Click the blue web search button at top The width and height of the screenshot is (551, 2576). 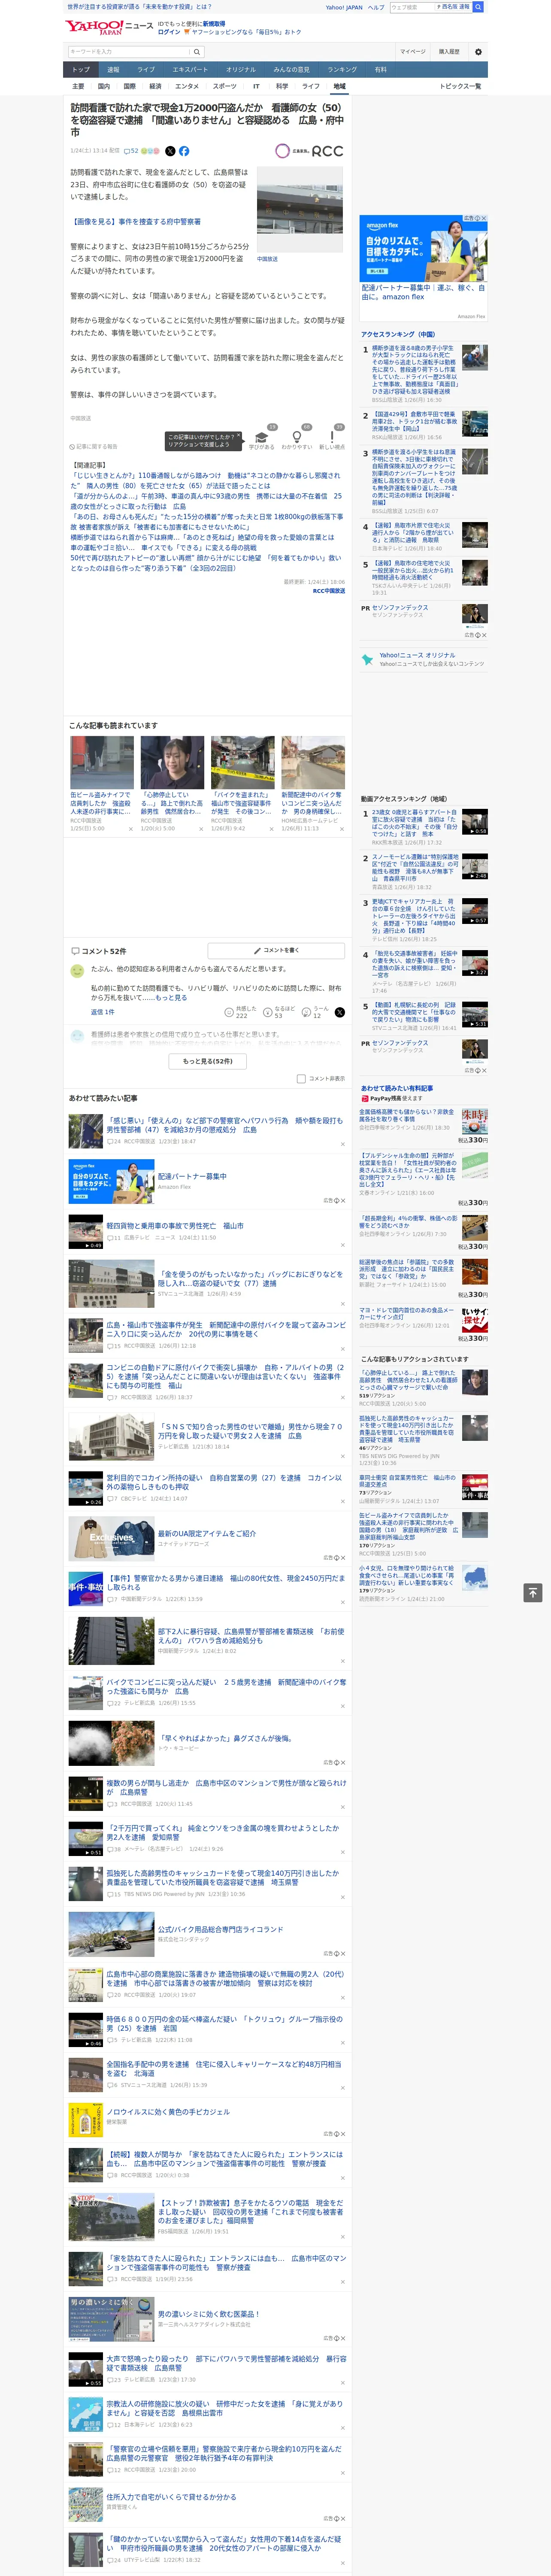[478, 7]
